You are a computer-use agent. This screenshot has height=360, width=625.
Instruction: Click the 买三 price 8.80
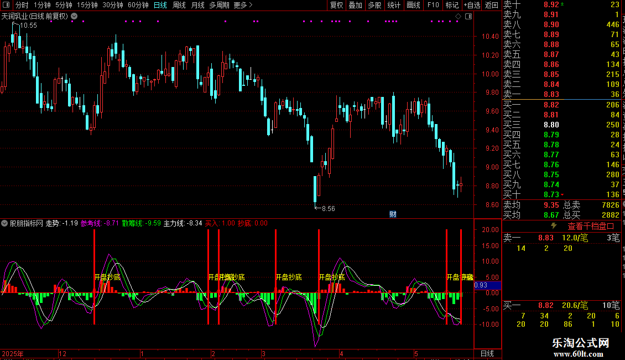point(551,125)
